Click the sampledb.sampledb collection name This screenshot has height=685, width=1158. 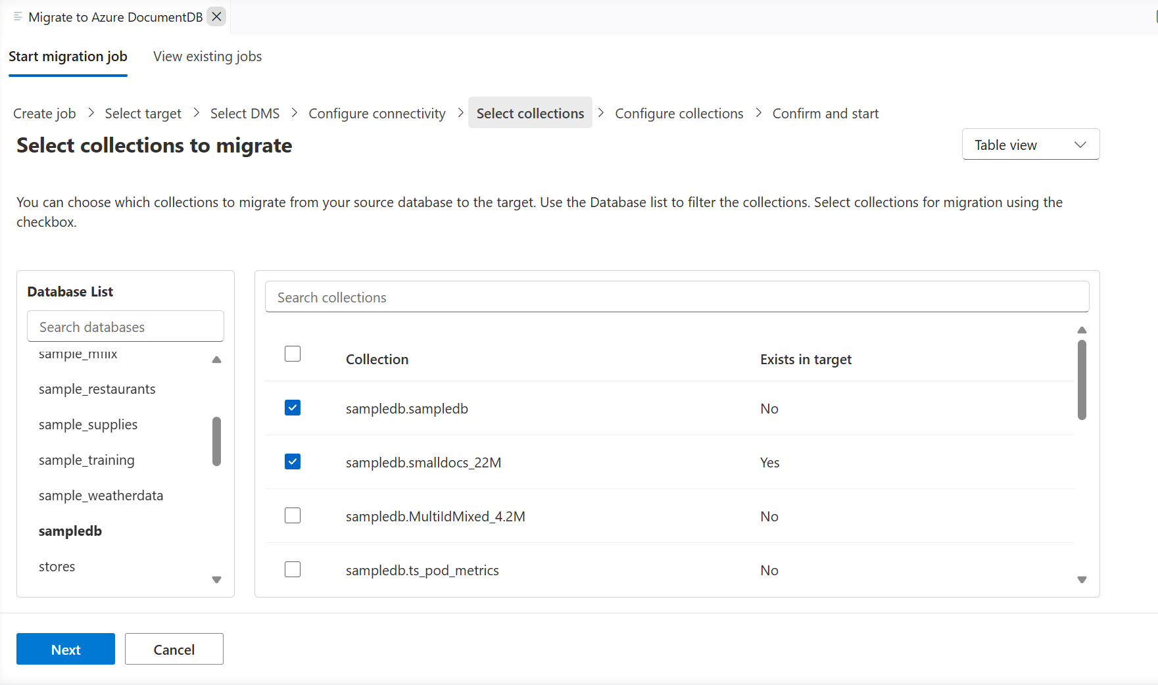(407, 409)
